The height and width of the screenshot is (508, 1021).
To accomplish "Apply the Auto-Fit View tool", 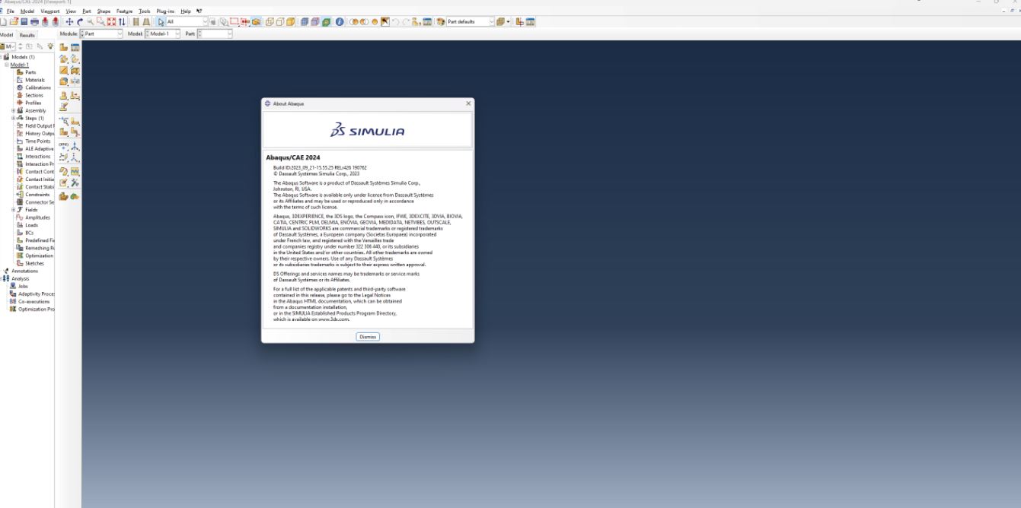I will (111, 22).
